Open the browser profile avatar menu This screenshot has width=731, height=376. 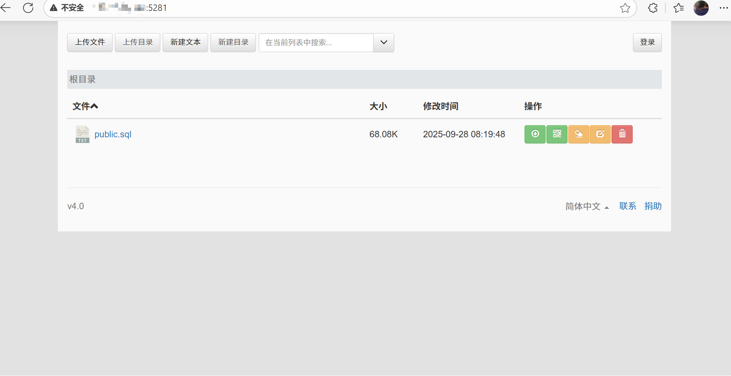tap(701, 8)
